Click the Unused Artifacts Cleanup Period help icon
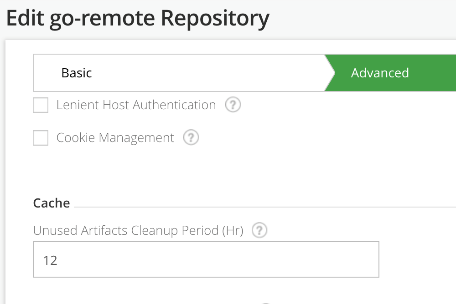This screenshot has height=304, width=456. [260, 230]
